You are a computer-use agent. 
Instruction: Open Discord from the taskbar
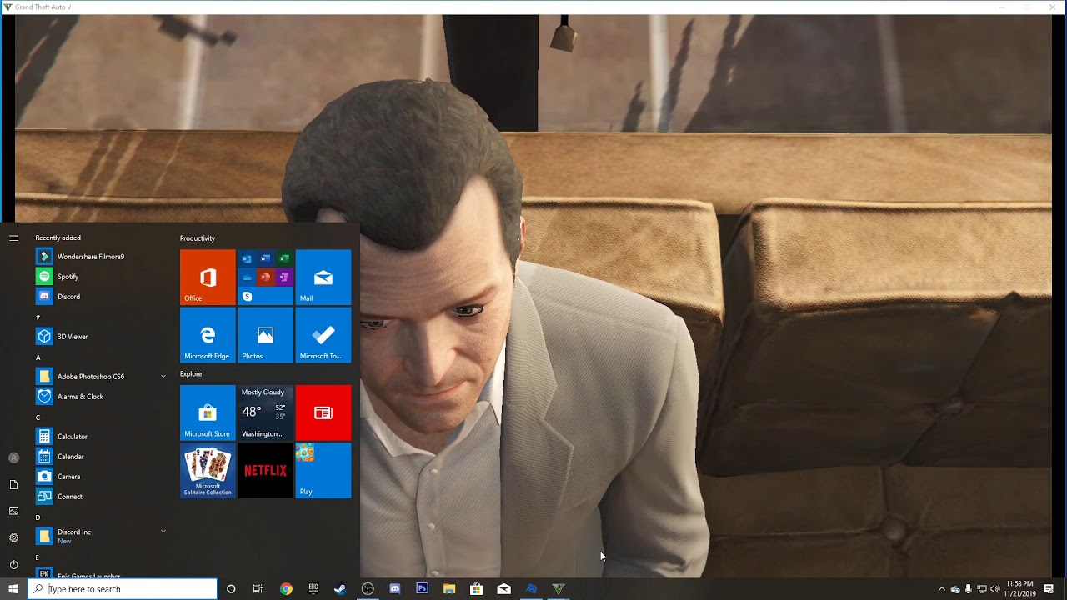pyautogui.click(x=395, y=589)
